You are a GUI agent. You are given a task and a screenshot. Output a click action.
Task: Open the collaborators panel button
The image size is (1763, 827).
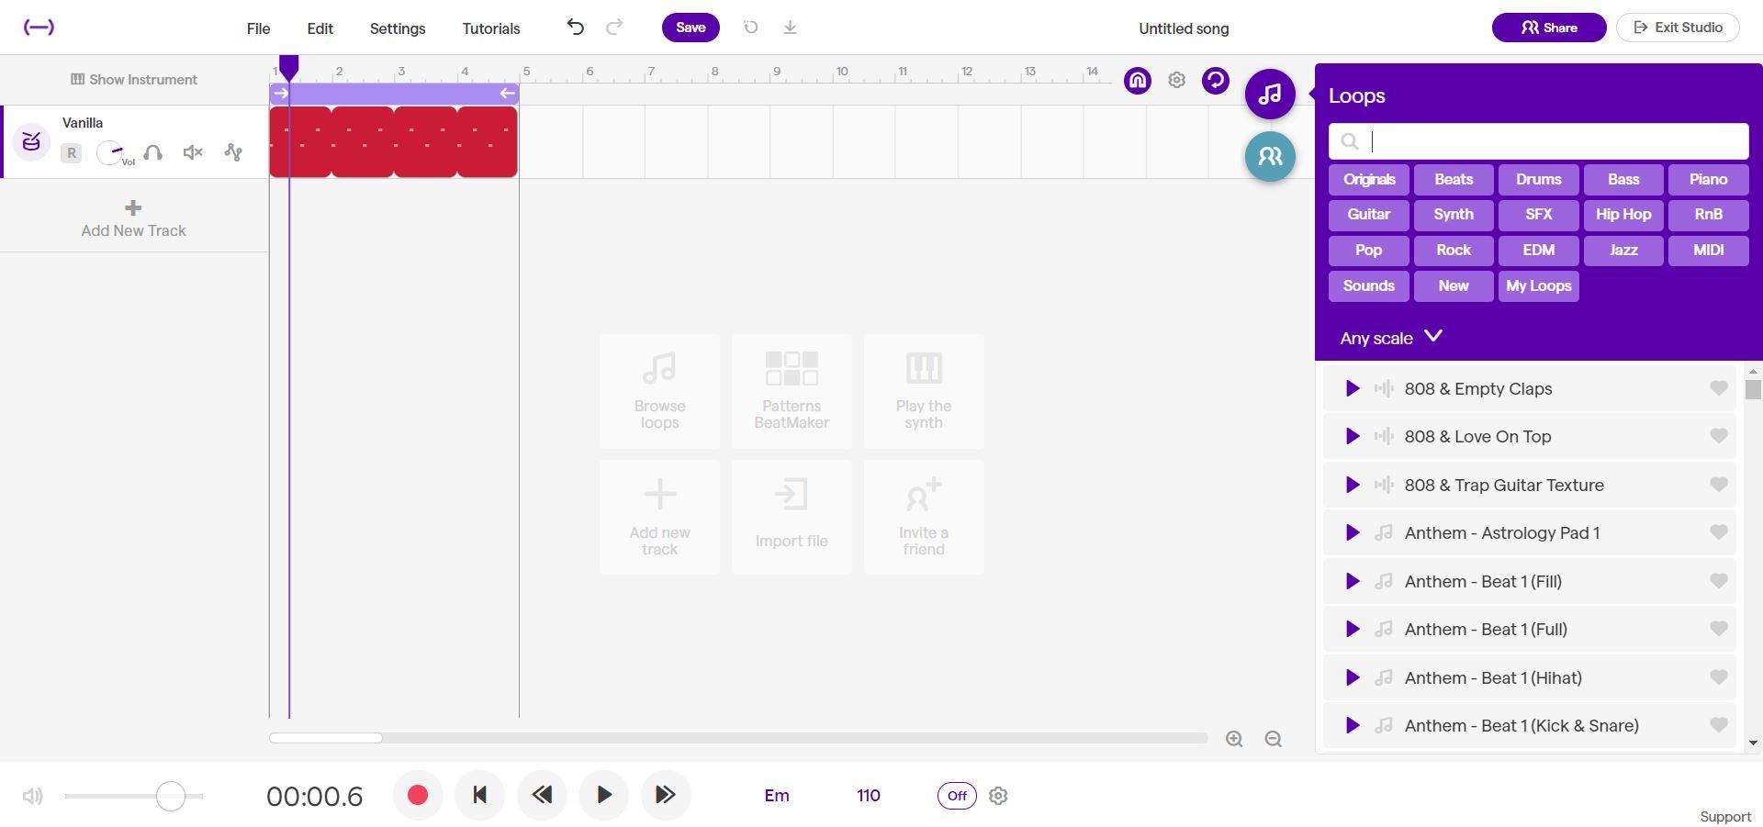pyautogui.click(x=1270, y=156)
